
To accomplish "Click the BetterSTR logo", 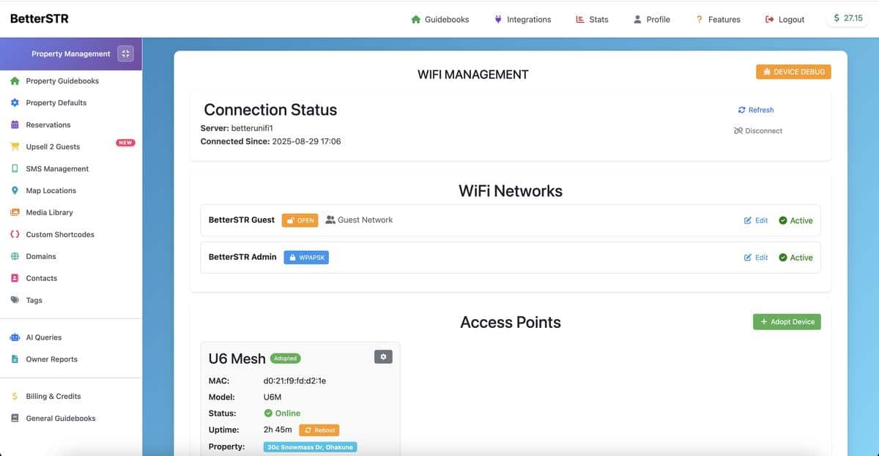I will 40,18.
